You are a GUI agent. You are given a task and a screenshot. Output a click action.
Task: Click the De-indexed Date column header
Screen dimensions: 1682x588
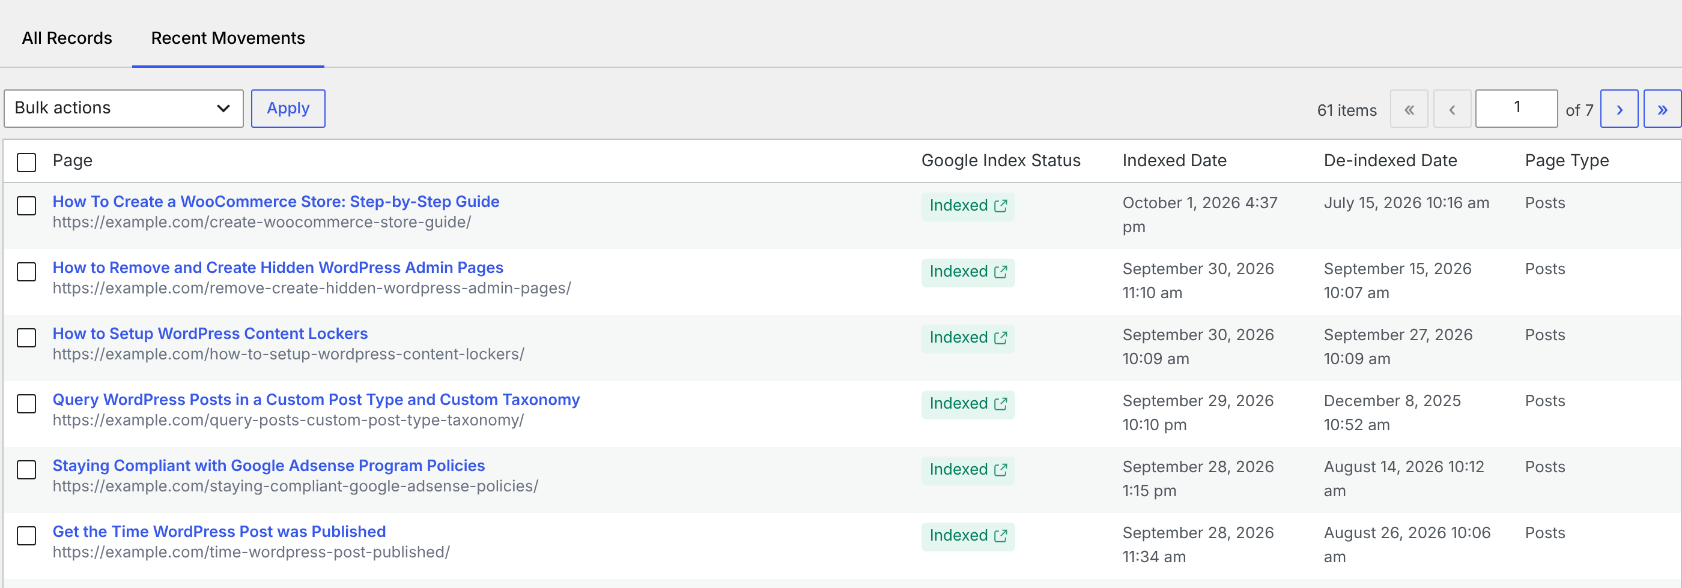1390,160
